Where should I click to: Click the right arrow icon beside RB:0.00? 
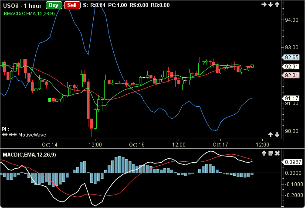click(x=264, y=4)
